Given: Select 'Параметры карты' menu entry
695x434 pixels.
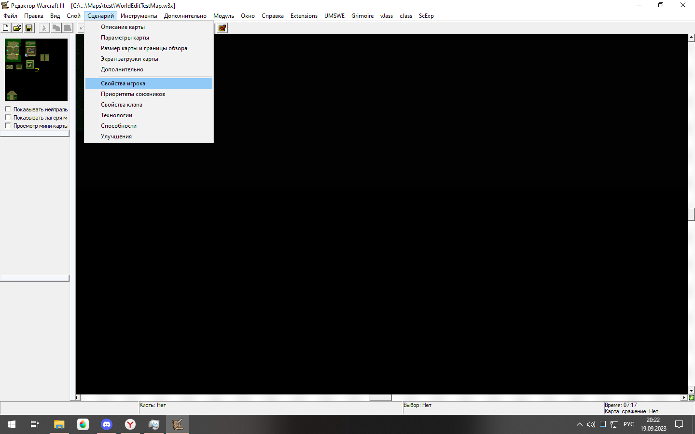Looking at the screenshot, I should [149, 38].
